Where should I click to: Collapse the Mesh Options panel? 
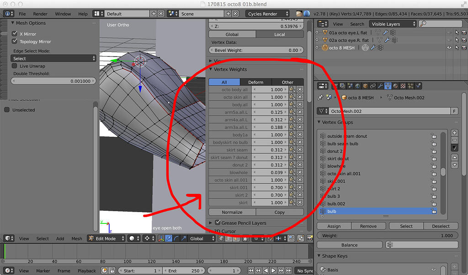coord(13,23)
